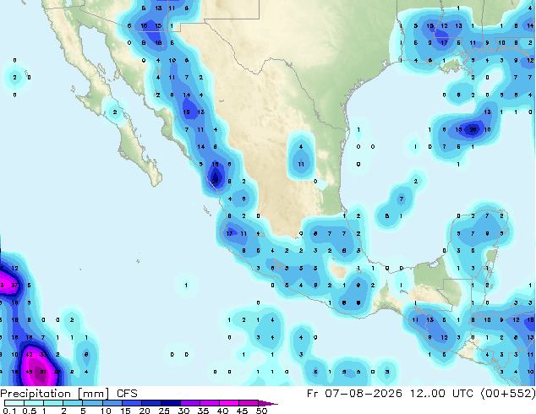536x414 pixels.
Task: Click the 0.1 legend scale label
Action: click(x=9, y=411)
